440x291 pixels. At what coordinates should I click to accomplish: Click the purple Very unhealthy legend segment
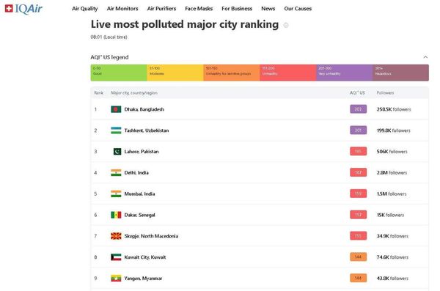point(345,73)
